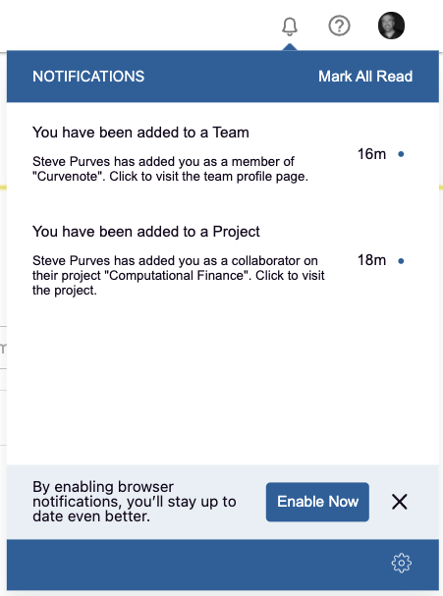Click the browser notifications banner text
443x596 pixels.
[x=135, y=502]
